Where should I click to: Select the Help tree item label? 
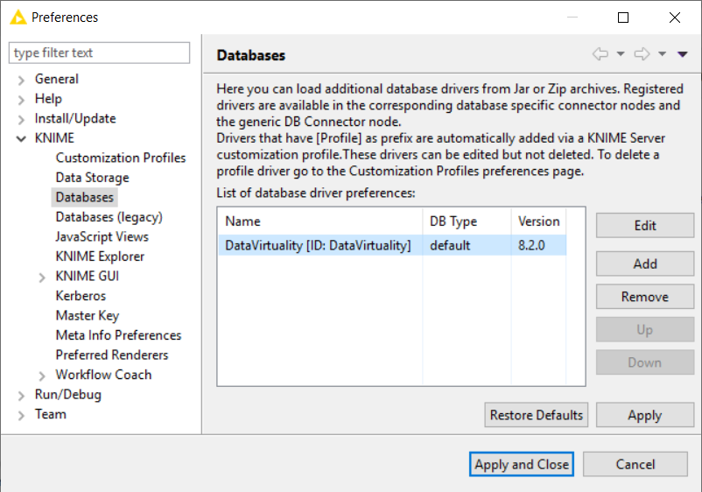[48, 99]
